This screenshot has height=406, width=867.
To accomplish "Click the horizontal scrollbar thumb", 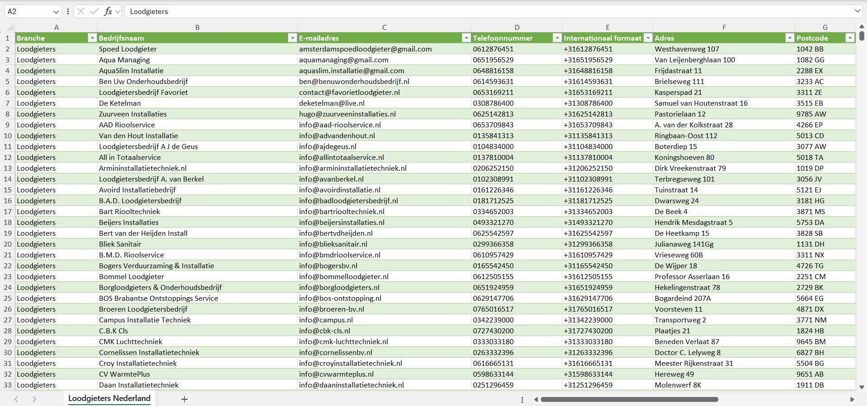I will 629,399.
